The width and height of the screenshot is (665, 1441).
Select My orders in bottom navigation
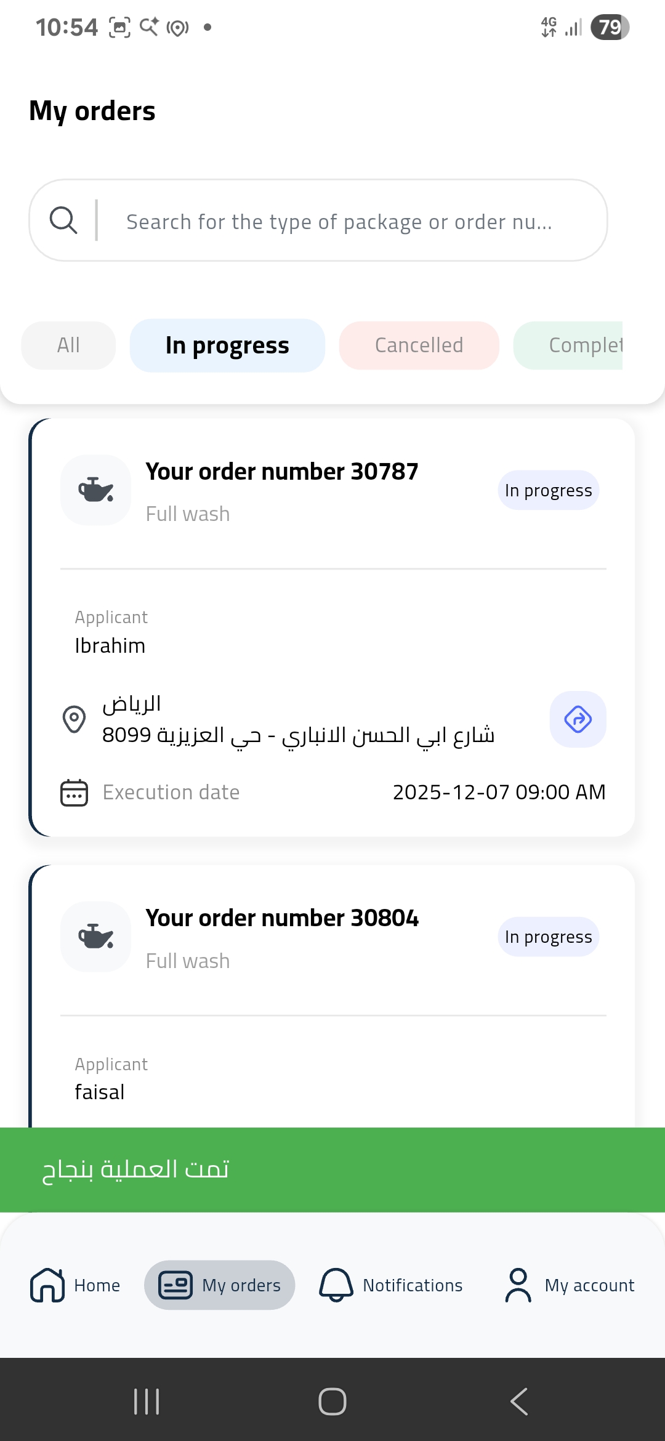(220, 1285)
